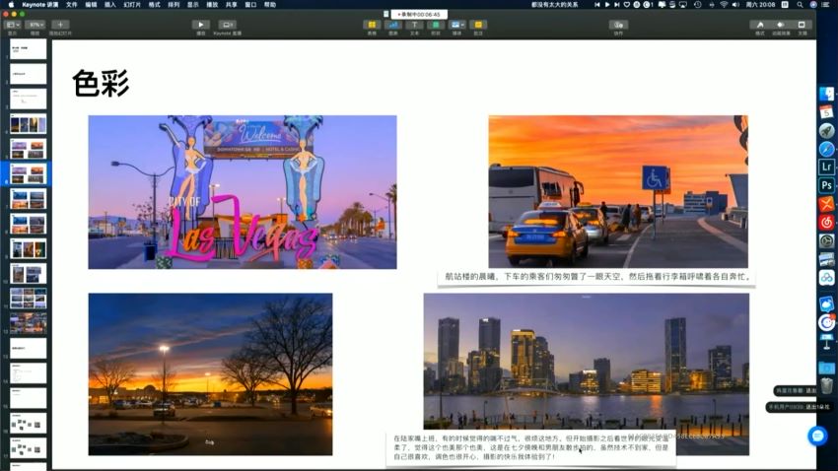The height and width of the screenshot is (471, 838).
Task: Insert a text box via toolbar
Action: click(x=414, y=25)
